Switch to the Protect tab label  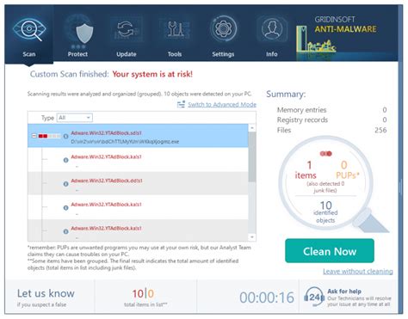77,54
